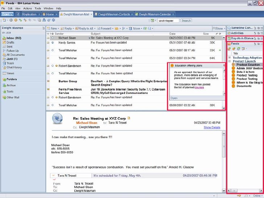Click the refresh feeds icon in the Feeds panel
Viewport: 264px width, 198px height.
(238, 49)
